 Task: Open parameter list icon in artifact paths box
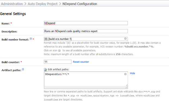coord(125,74)
